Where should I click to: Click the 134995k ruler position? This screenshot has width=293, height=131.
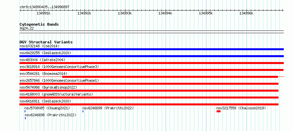click(206, 13)
